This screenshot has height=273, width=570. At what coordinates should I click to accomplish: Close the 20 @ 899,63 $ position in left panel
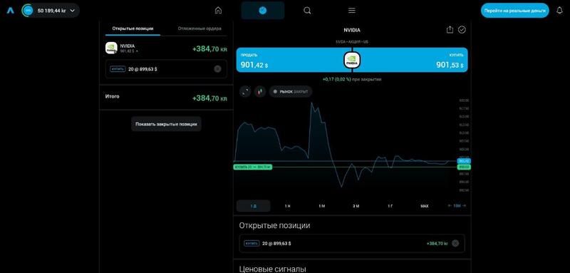click(x=217, y=68)
